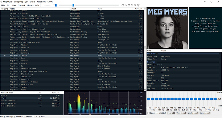This screenshot has height=118, width=222.
Task: Select track Meg Myers - Desire
Action: (72, 55)
